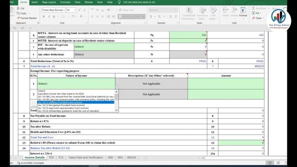Image resolution: width=297 pixels, height=167 pixels.
Task: Toggle Wrap Text in Alignment group
Action: (126, 10)
